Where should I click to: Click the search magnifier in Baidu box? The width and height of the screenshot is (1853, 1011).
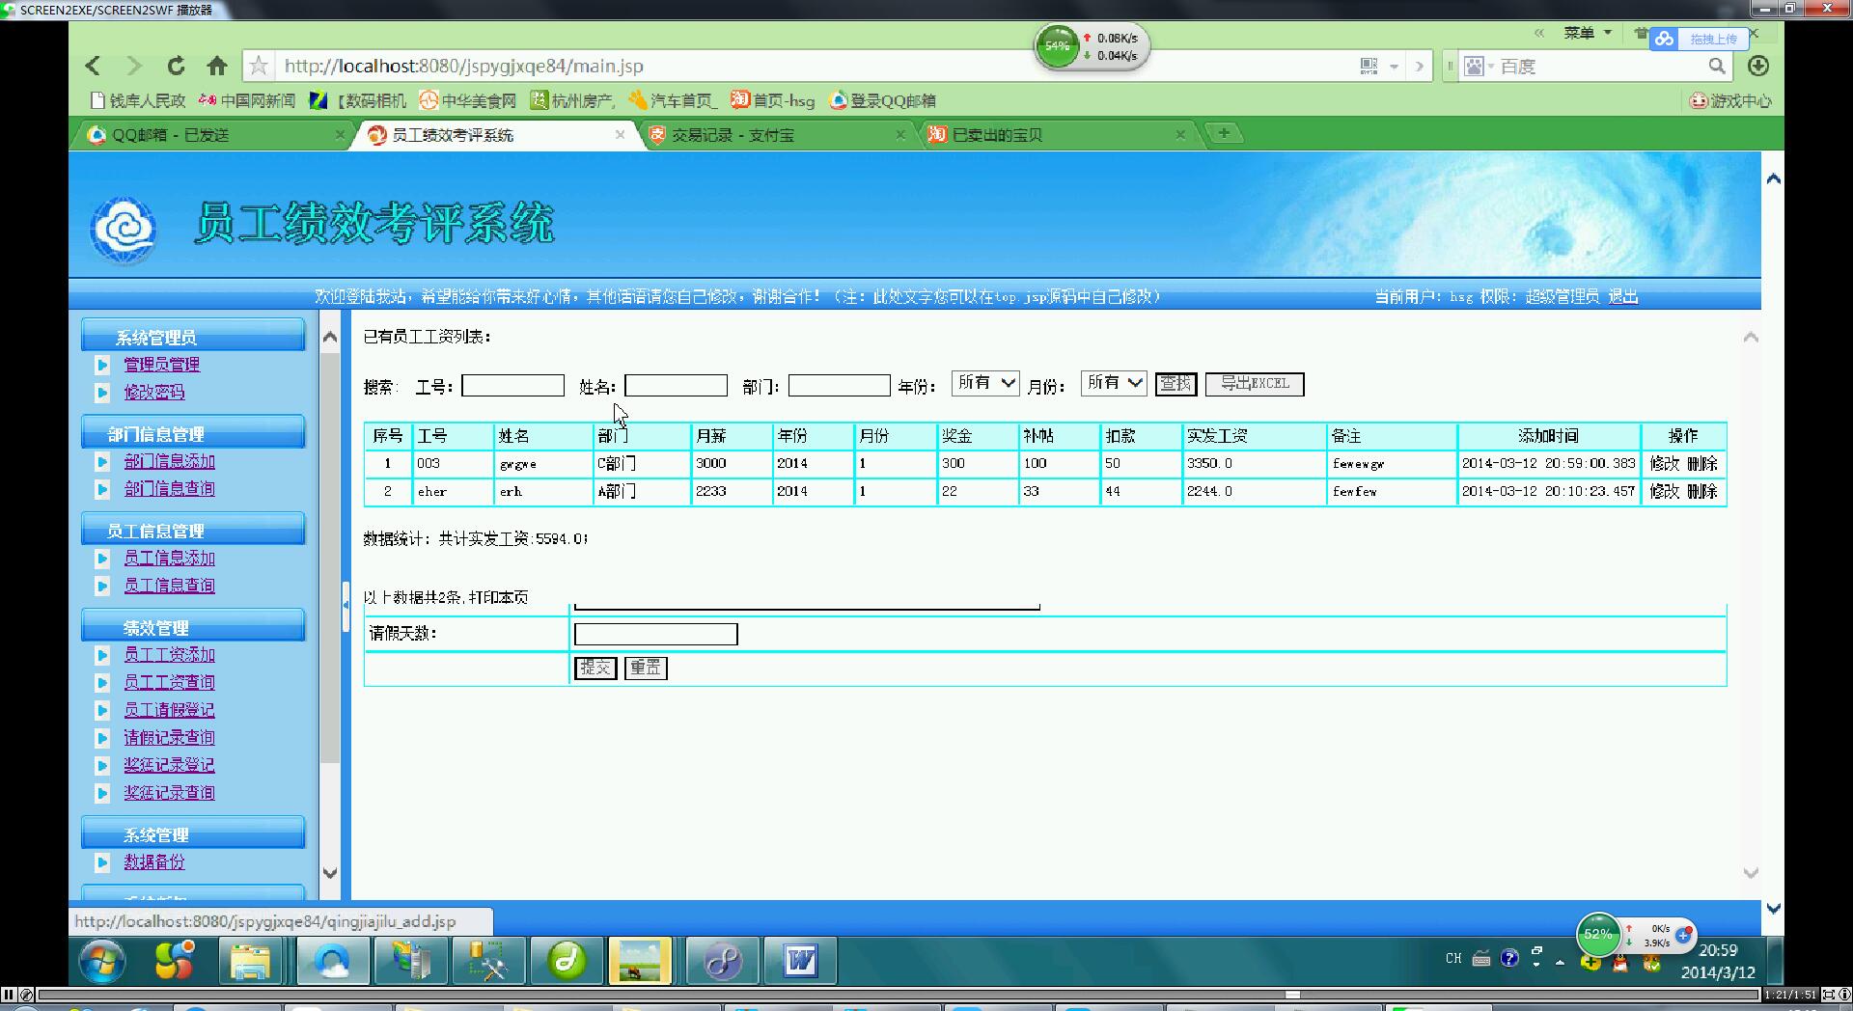[x=1717, y=66]
